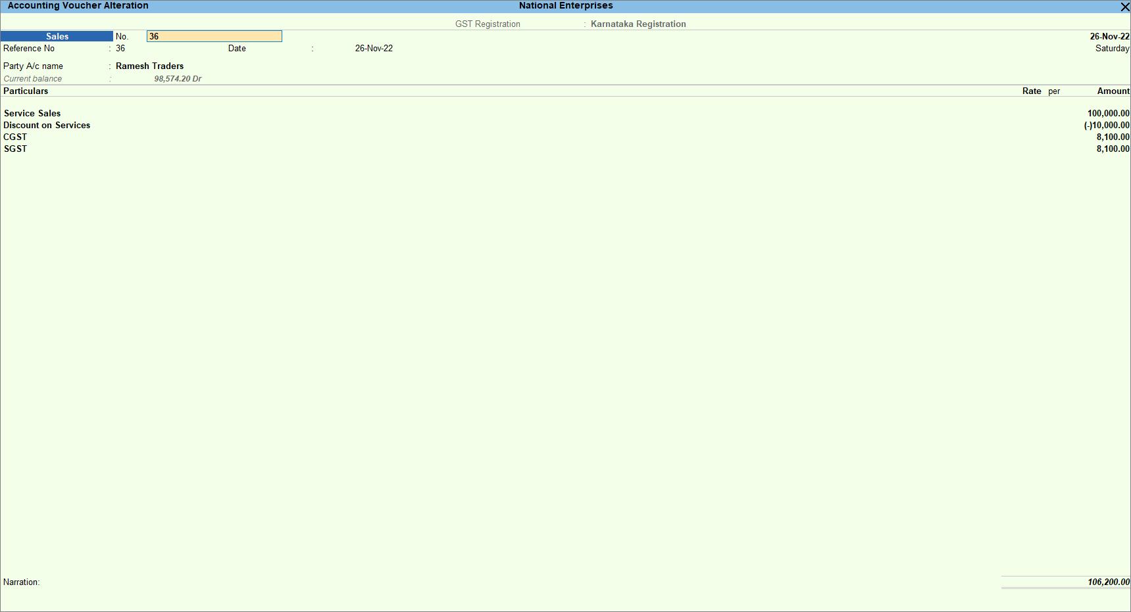Click the SGST ledger entry
The height and width of the screenshot is (612, 1131).
click(15, 149)
